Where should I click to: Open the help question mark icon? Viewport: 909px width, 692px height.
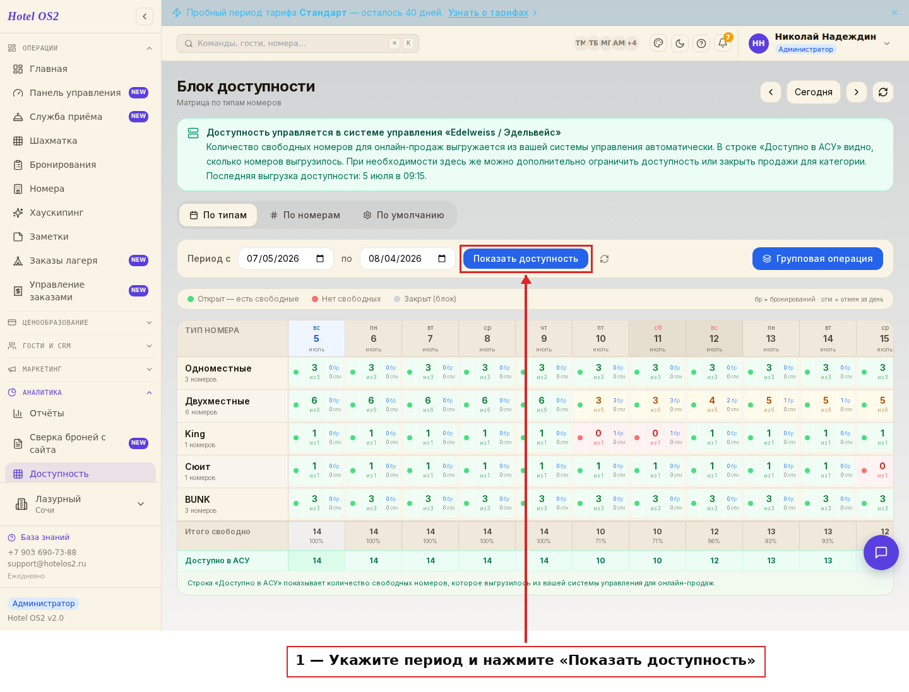(701, 43)
